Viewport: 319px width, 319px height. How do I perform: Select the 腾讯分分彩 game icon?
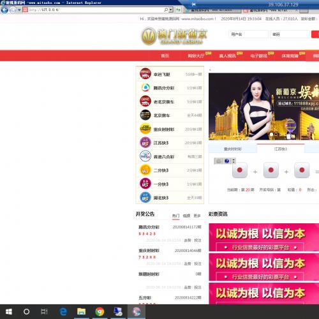click(145, 87)
